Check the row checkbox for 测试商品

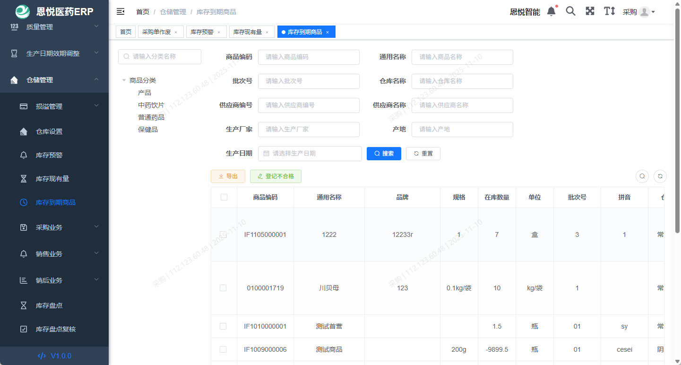click(x=224, y=349)
